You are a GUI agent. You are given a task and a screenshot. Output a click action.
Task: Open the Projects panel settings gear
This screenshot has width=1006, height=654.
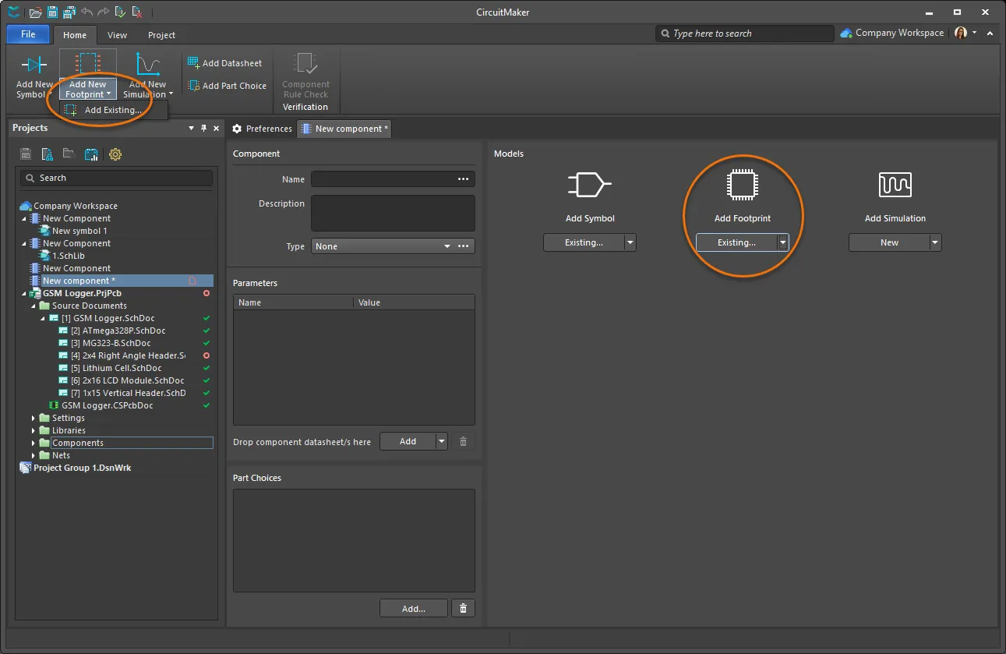[115, 154]
